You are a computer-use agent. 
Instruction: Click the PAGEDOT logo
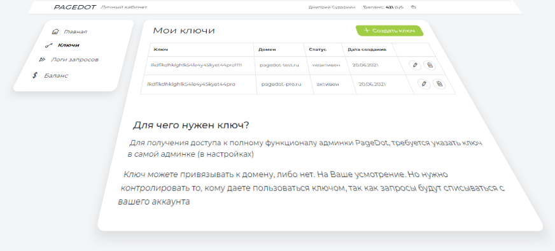coord(74,7)
